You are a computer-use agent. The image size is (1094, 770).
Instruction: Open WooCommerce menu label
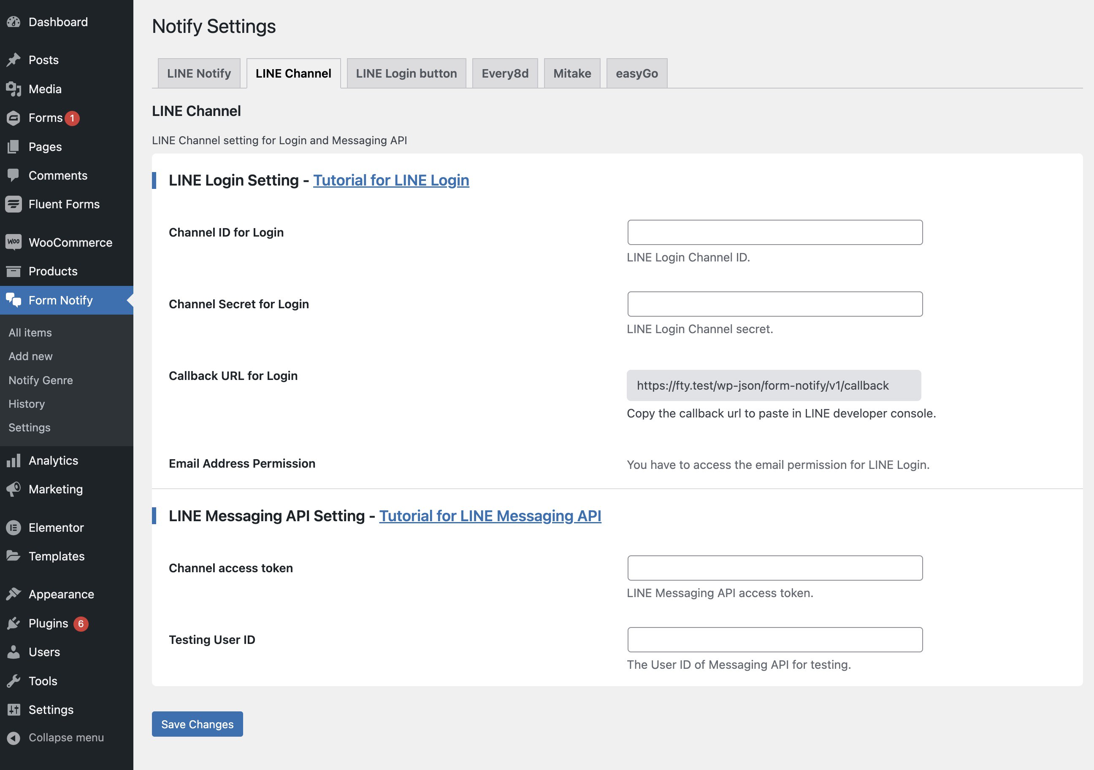click(x=70, y=242)
